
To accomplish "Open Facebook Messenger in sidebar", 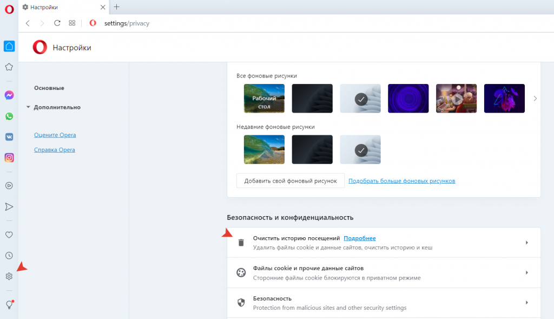I will (9, 95).
